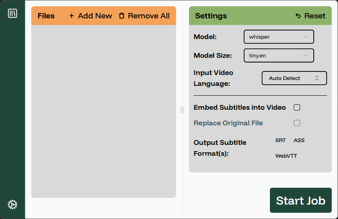Toggle the ASS output format
The height and width of the screenshot is (219, 338).
(x=299, y=140)
